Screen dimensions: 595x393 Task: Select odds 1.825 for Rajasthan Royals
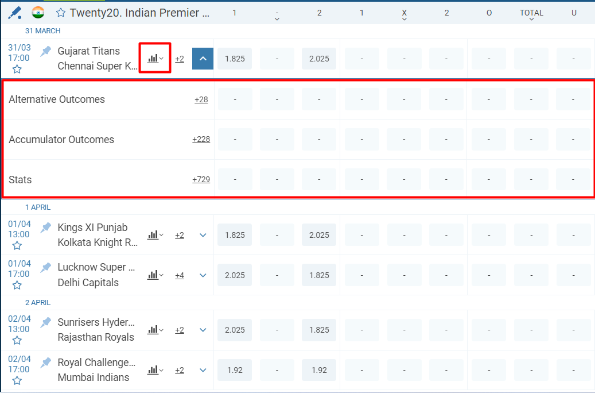tap(319, 330)
